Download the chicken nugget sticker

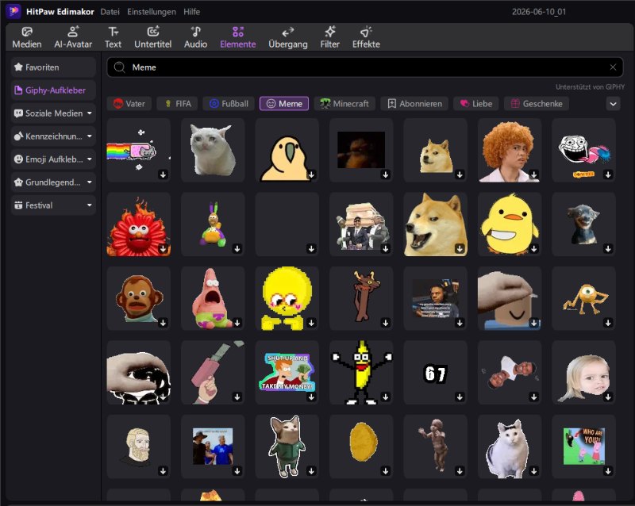(x=386, y=471)
